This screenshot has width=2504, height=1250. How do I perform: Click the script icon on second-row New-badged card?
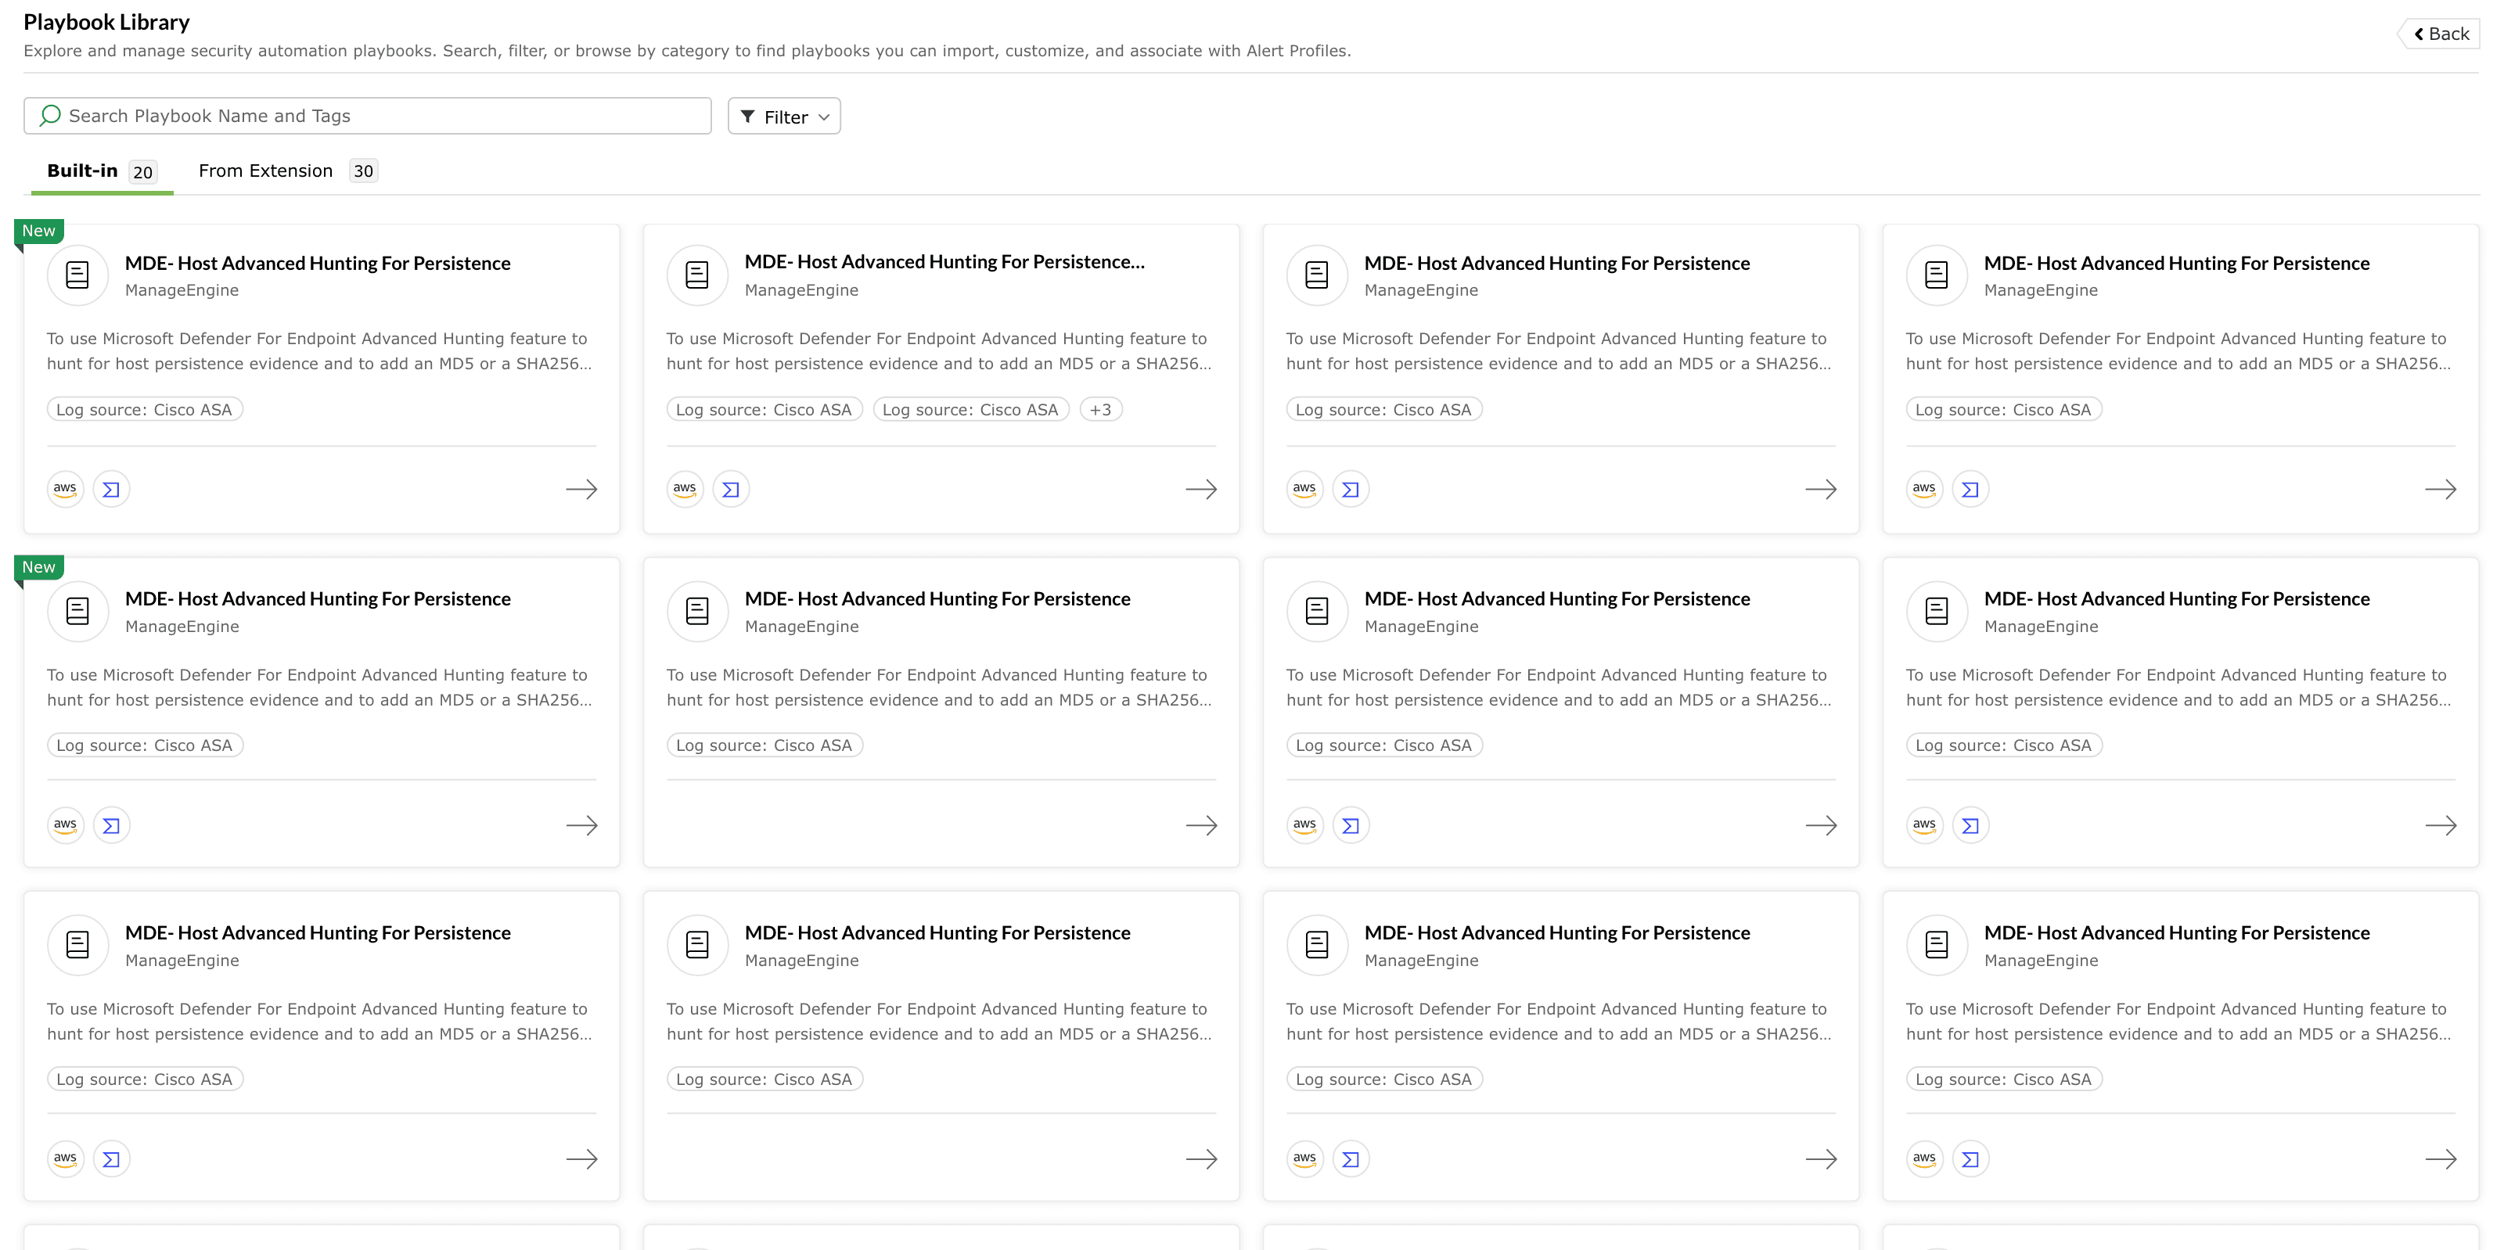tap(112, 825)
